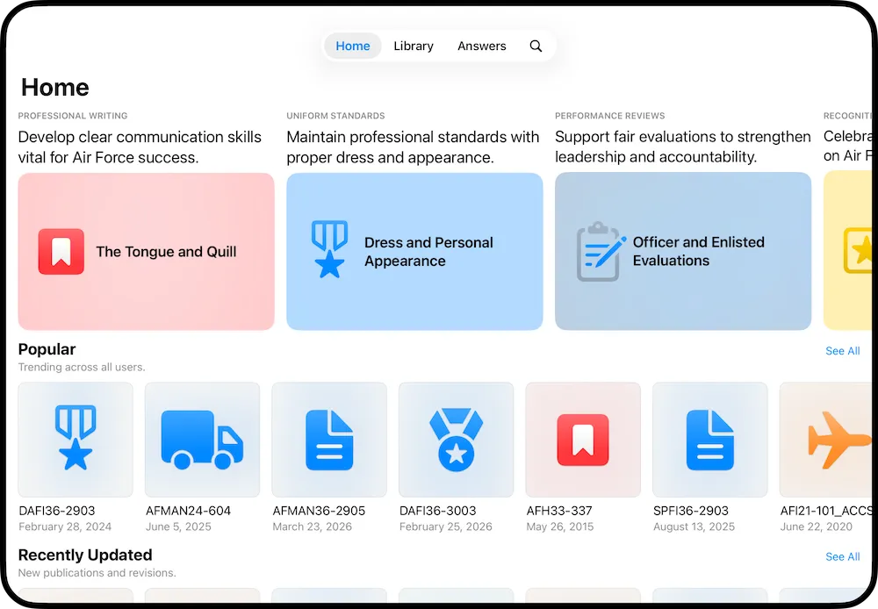
Task: Click the SPFI36-2903 publication title
Action: click(x=691, y=511)
